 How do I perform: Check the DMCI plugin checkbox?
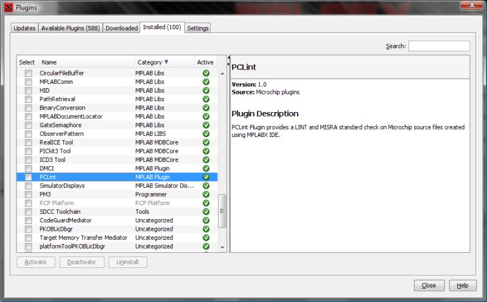tap(28, 169)
